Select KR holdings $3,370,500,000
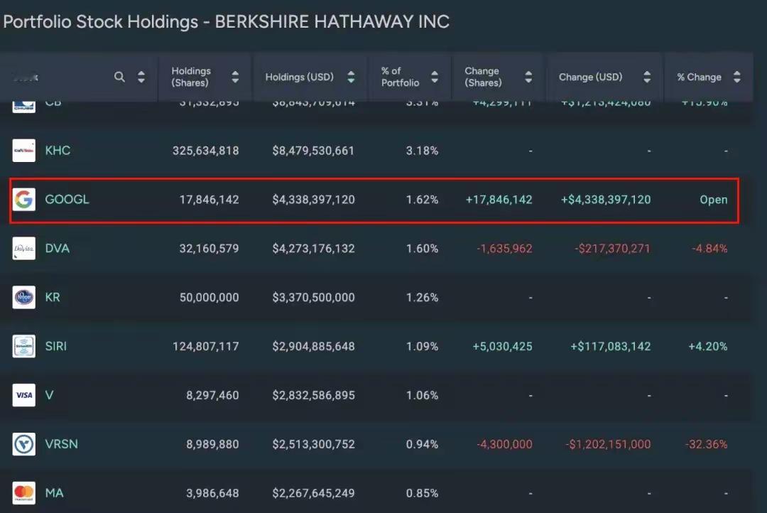Screen dimensions: 767x513 (x=314, y=297)
